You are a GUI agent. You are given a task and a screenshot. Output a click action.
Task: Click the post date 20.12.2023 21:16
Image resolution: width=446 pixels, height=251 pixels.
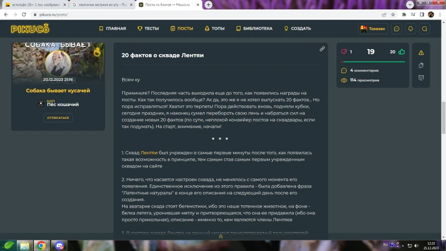click(x=58, y=80)
